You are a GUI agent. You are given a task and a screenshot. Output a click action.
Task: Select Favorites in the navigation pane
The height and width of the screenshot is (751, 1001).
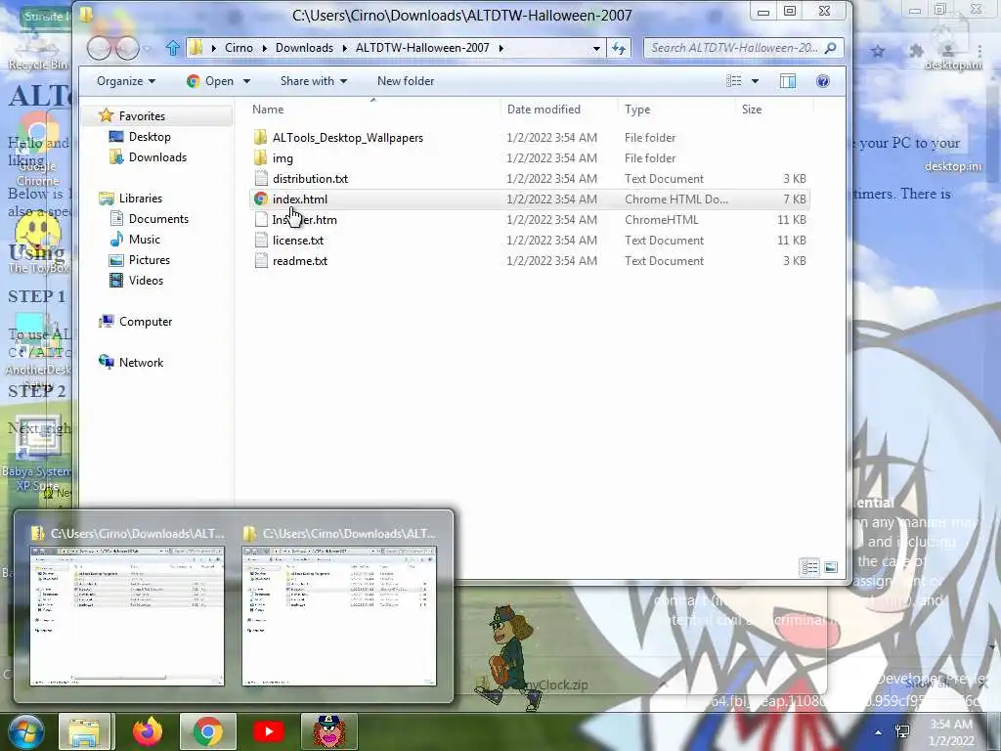pos(142,116)
